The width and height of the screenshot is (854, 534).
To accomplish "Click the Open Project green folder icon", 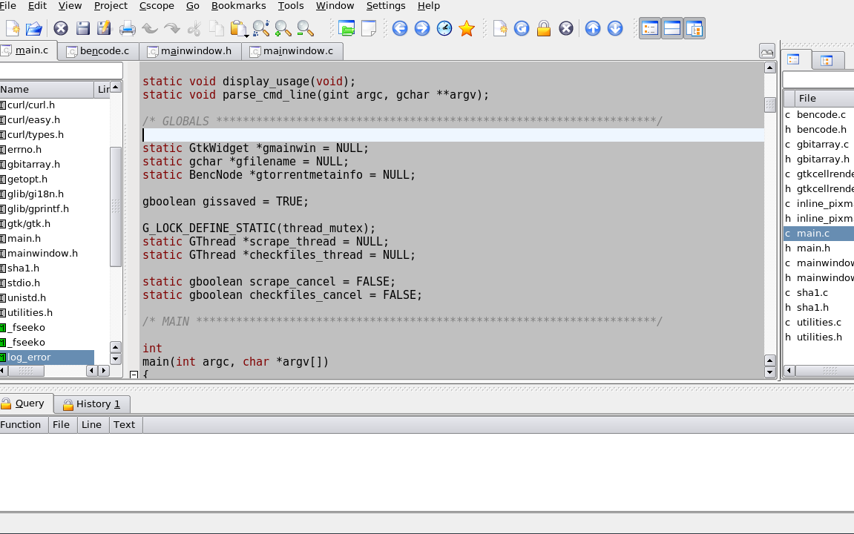I will [346, 28].
